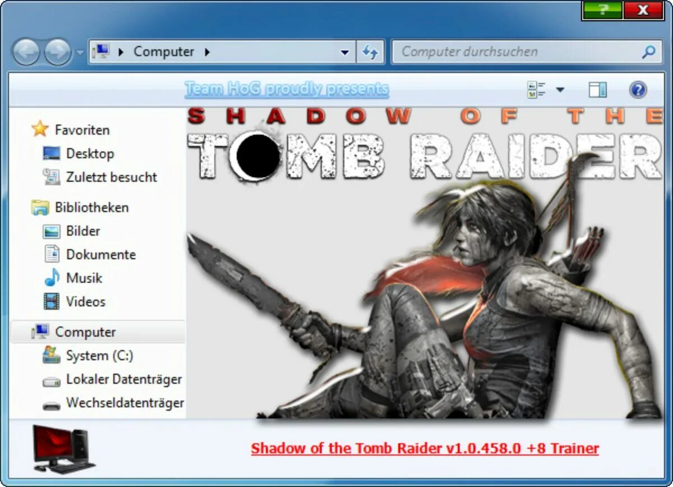The image size is (673, 487).
Task: Open Wechseldatenträger in sidebar
Action: click(x=125, y=403)
